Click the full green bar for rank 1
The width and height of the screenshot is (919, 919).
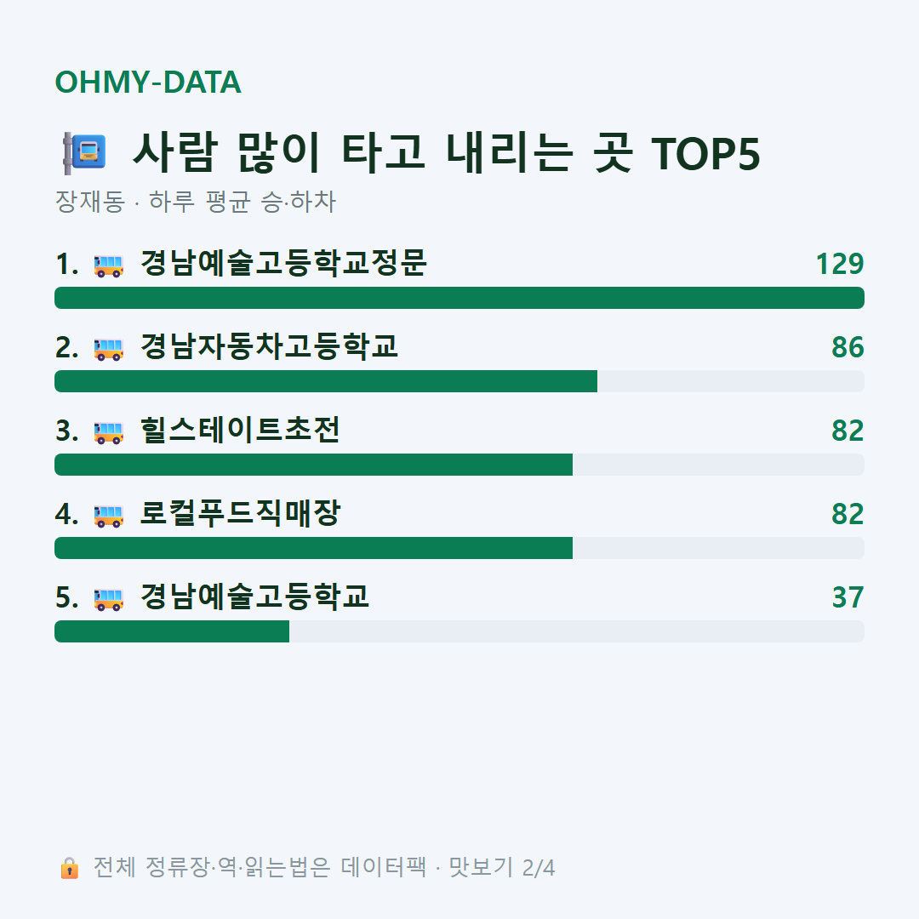coord(459,298)
